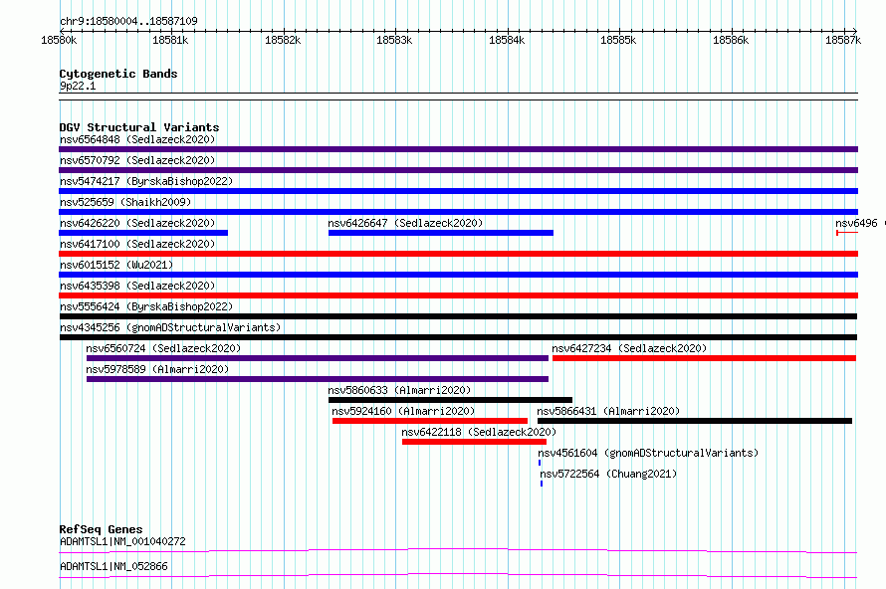Viewport: 886px width, 589px height.
Task: Click the RefSeq Genes track title
Action: click(102, 529)
